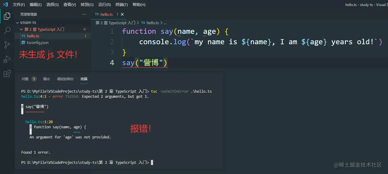
Task: Click the TS icon on hello.ts tab
Action: [97, 14]
